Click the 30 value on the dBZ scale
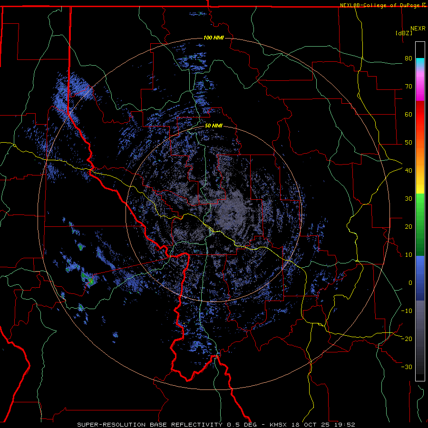Image resolution: width=428 pixels, height=428 pixels. click(409, 199)
